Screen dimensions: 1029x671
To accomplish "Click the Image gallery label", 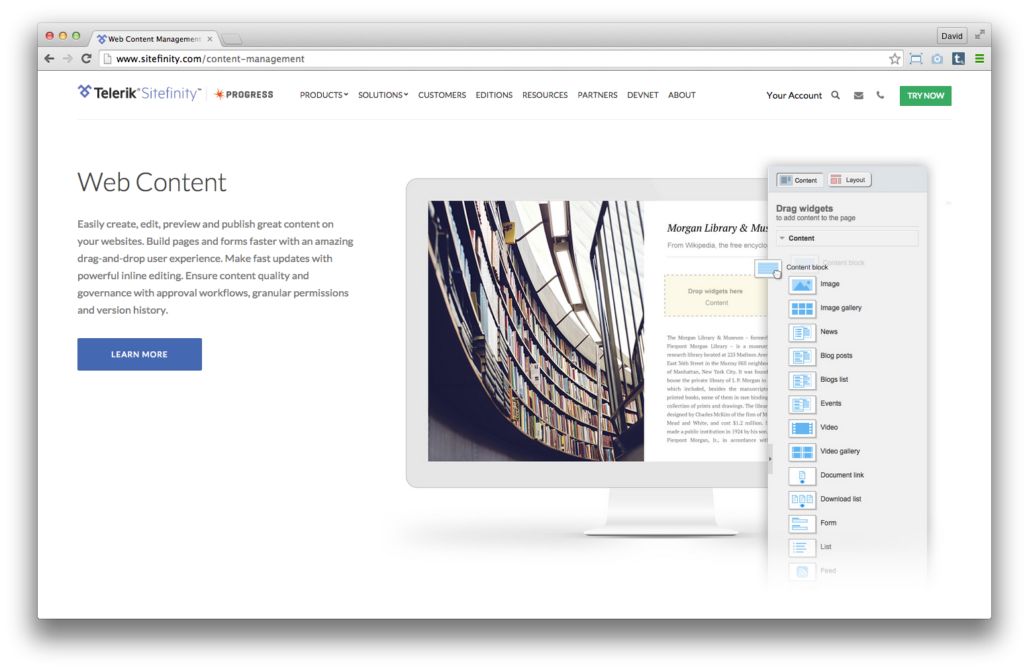I will pos(841,308).
